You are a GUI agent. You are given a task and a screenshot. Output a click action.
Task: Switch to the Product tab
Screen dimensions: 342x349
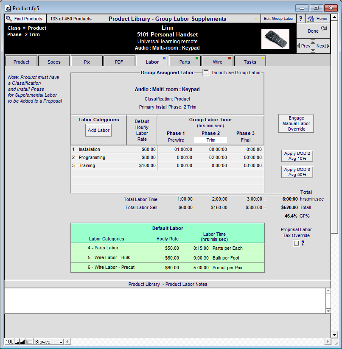(21, 61)
